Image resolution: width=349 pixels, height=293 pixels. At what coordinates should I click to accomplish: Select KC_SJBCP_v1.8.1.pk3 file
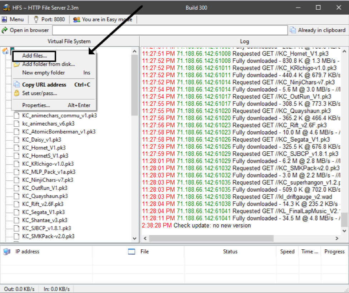(46, 228)
